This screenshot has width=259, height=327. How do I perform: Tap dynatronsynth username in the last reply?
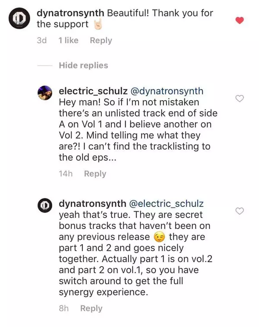(92, 203)
